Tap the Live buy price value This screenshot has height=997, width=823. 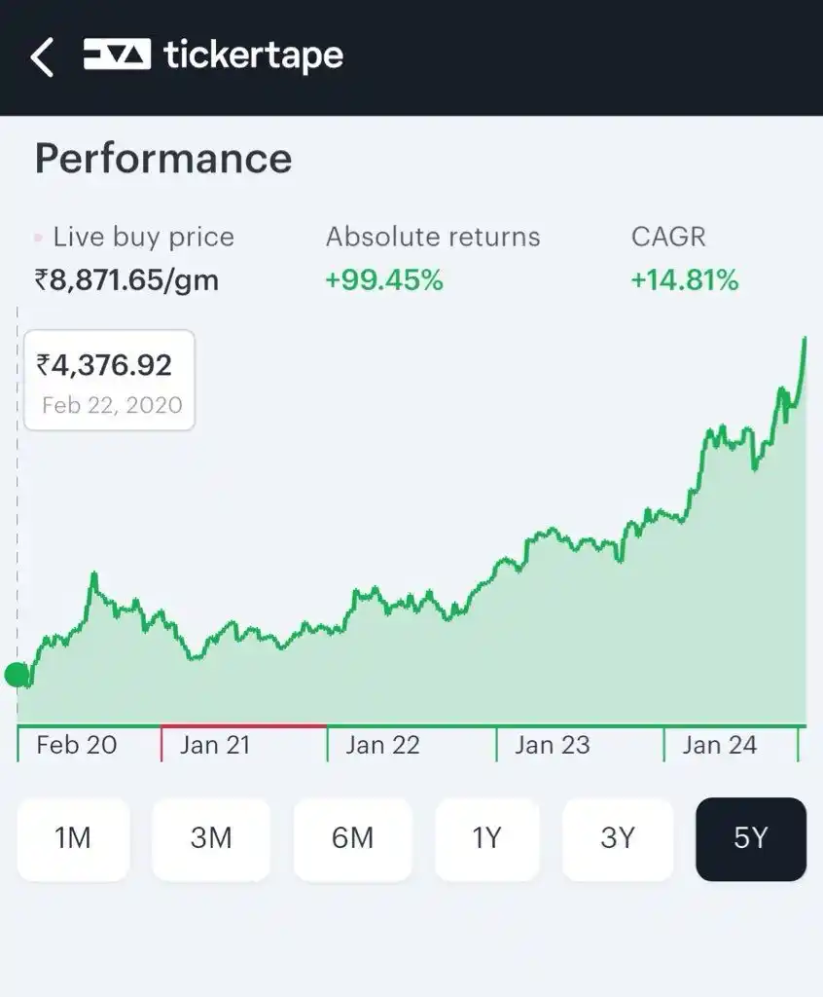click(126, 280)
